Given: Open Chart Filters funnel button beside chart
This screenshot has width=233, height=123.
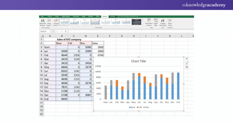Looking at the screenshot, I should point(187,67).
